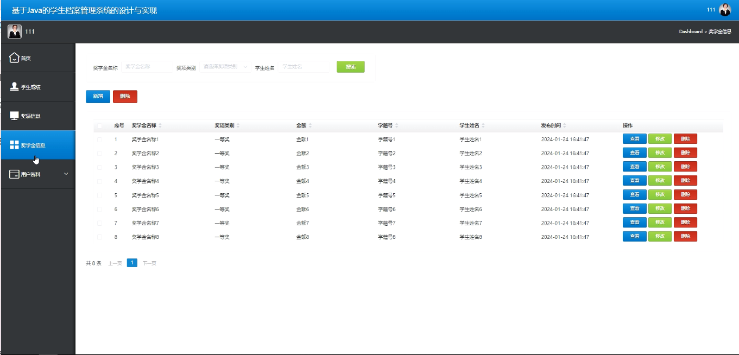Click the blue 新增 add button

point(98,96)
